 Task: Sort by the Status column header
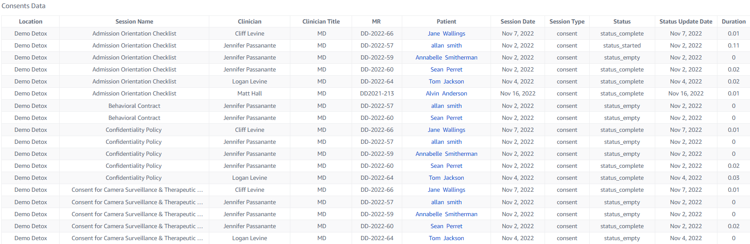tap(622, 21)
